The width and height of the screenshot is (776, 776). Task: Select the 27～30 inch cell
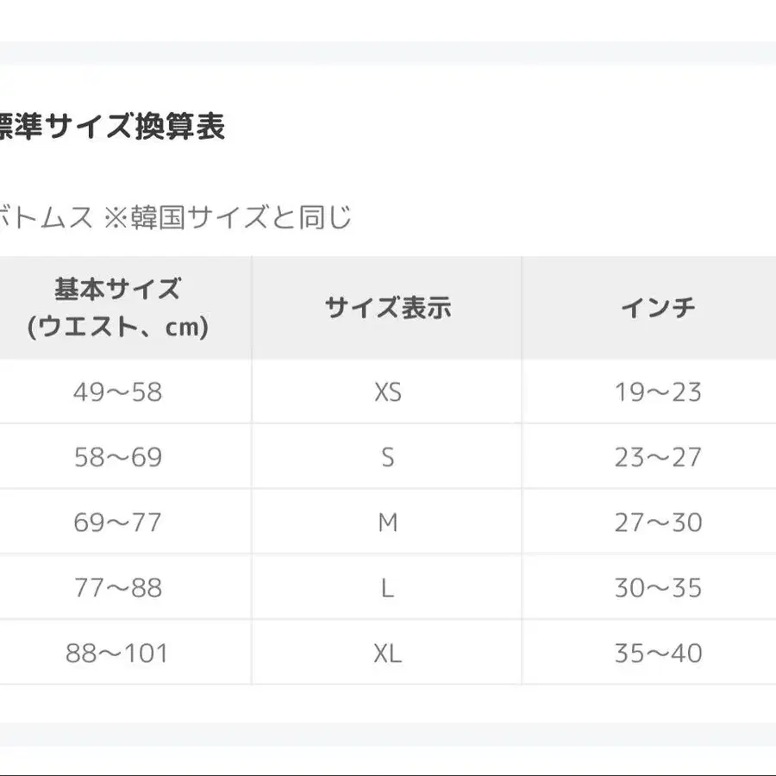click(x=658, y=523)
